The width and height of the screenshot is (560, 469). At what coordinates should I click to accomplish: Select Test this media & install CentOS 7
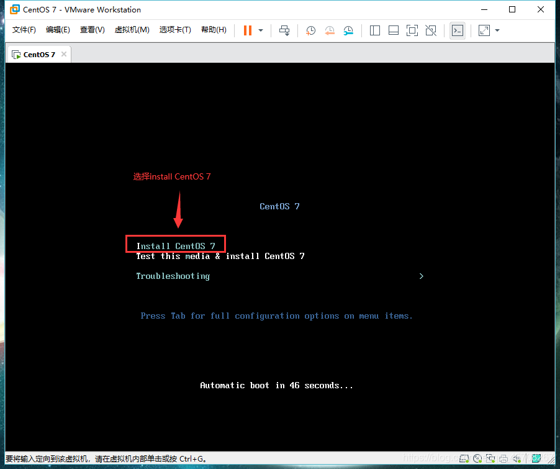[x=220, y=256]
